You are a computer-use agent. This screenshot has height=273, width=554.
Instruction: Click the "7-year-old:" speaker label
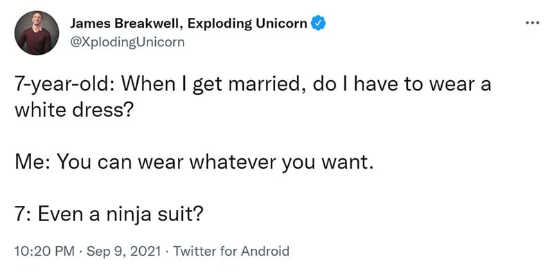coord(65,85)
